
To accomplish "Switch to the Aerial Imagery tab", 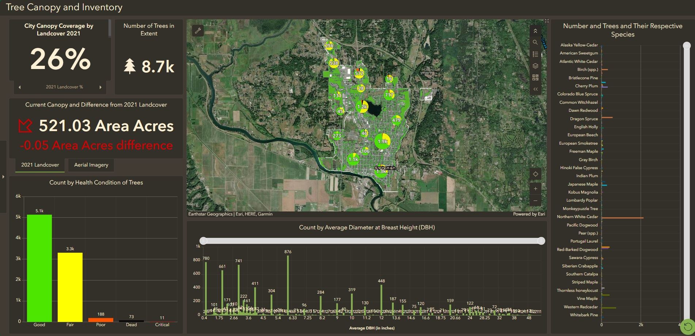I will (91, 165).
